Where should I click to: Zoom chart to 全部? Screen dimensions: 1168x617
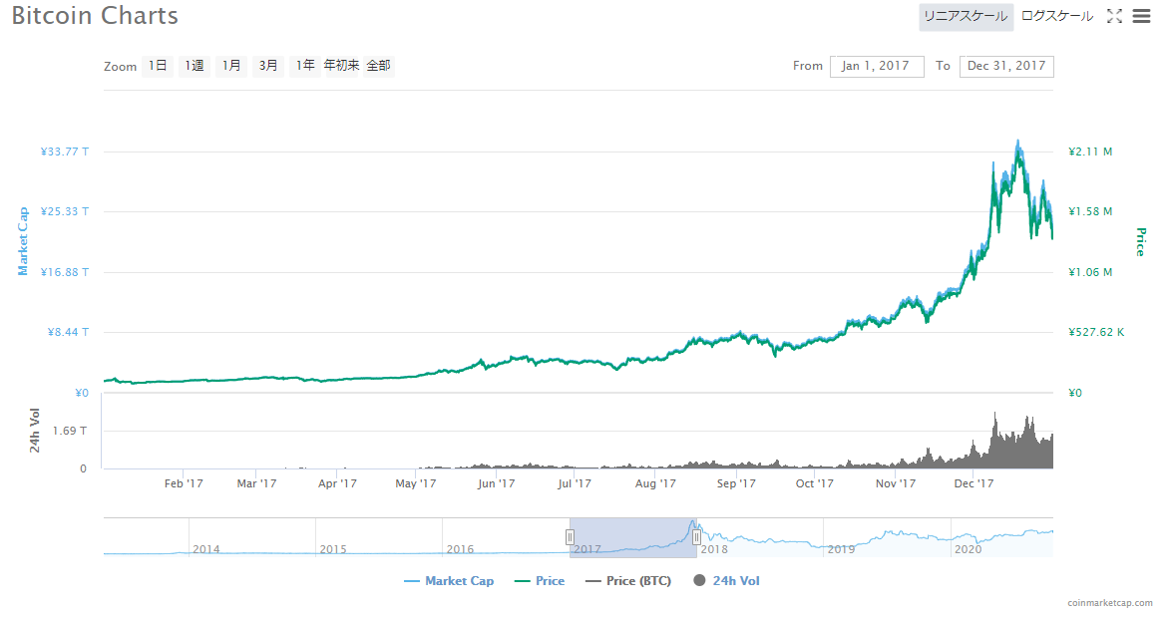click(378, 66)
